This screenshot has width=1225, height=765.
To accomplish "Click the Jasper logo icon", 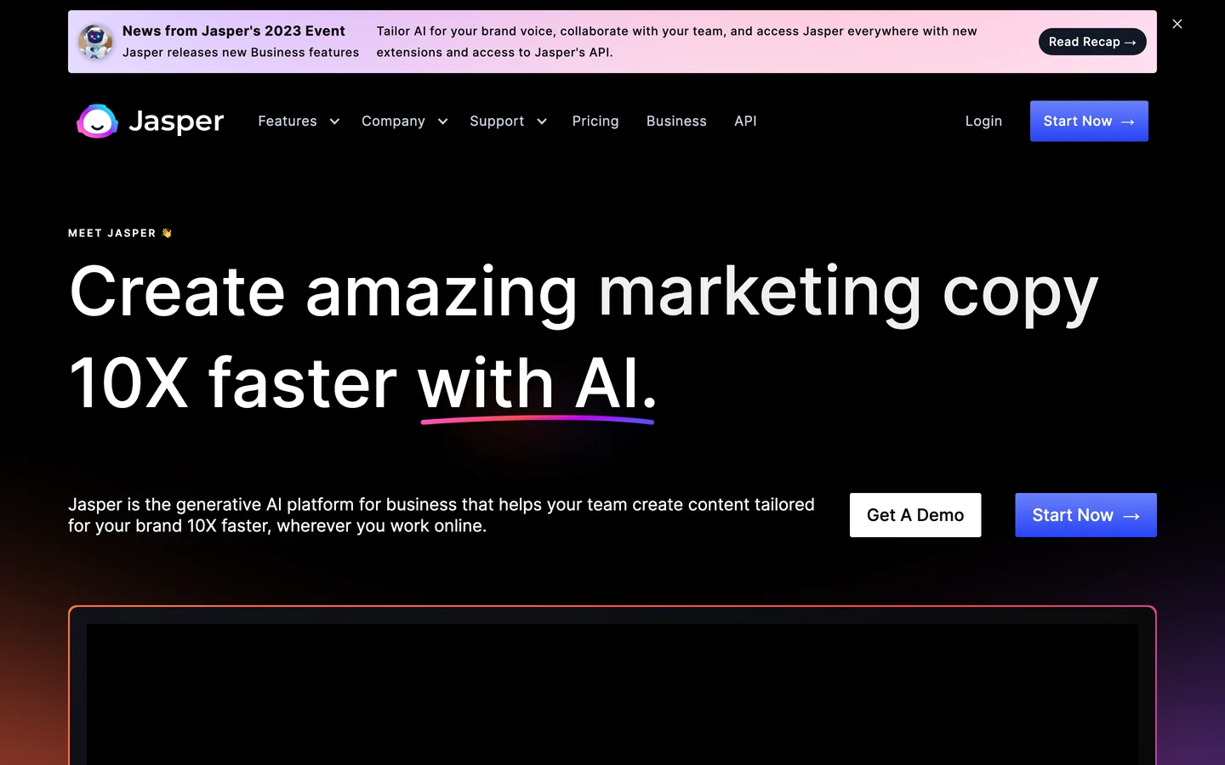I will pyautogui.click(x=97, y=122).
